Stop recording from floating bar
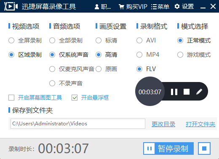Screen dimensions: 219x159 (187, 92)
